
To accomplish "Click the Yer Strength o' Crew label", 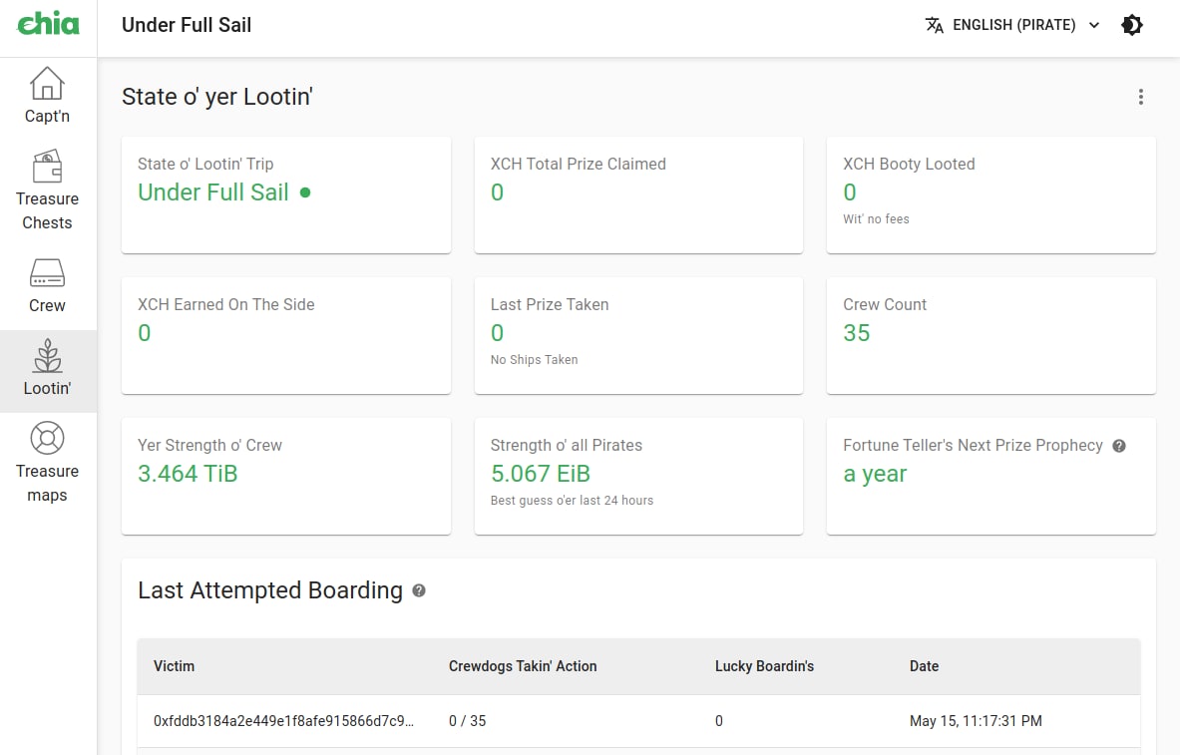I will click(209, 446).
